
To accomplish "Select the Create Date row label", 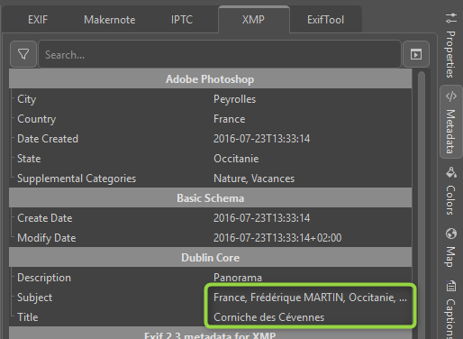I will point(45,218).
